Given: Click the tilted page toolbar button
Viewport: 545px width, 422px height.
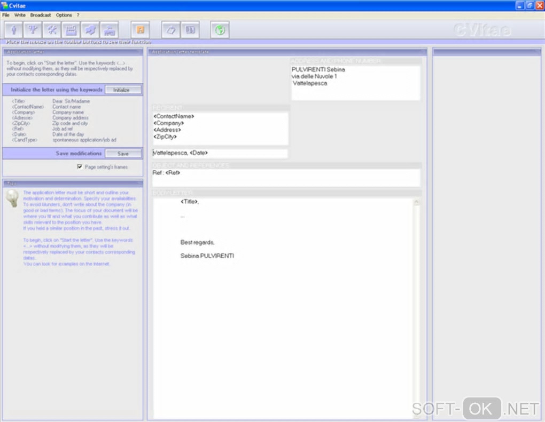Looking at the screenshot, I should click(170, 30).
